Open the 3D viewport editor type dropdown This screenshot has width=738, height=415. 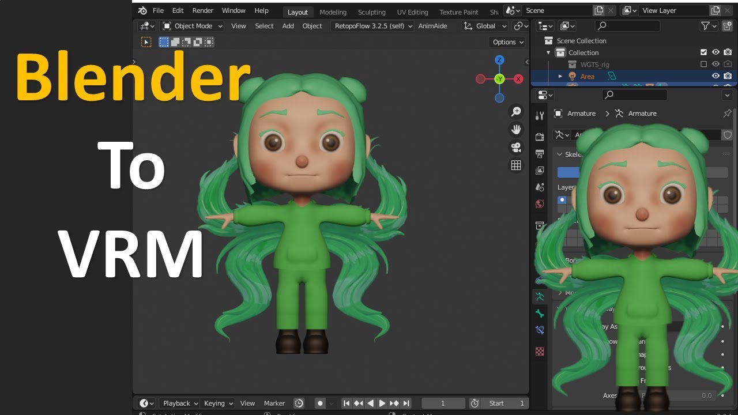(147, 26)
